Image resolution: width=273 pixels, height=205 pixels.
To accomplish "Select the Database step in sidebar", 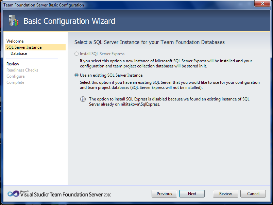I will coord(18,53).
